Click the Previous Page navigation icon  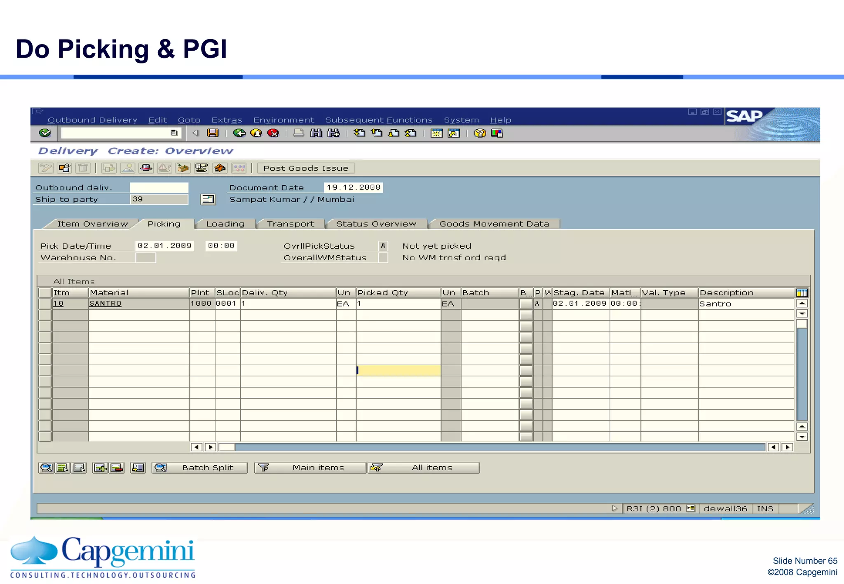coord(377,133)
